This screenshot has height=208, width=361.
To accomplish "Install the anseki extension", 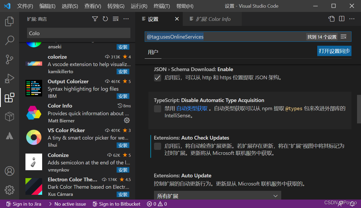I will pyautogui.click(x=123, y=47).
